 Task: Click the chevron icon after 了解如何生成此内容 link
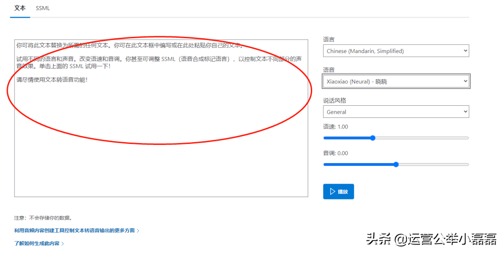coord(63,244)
